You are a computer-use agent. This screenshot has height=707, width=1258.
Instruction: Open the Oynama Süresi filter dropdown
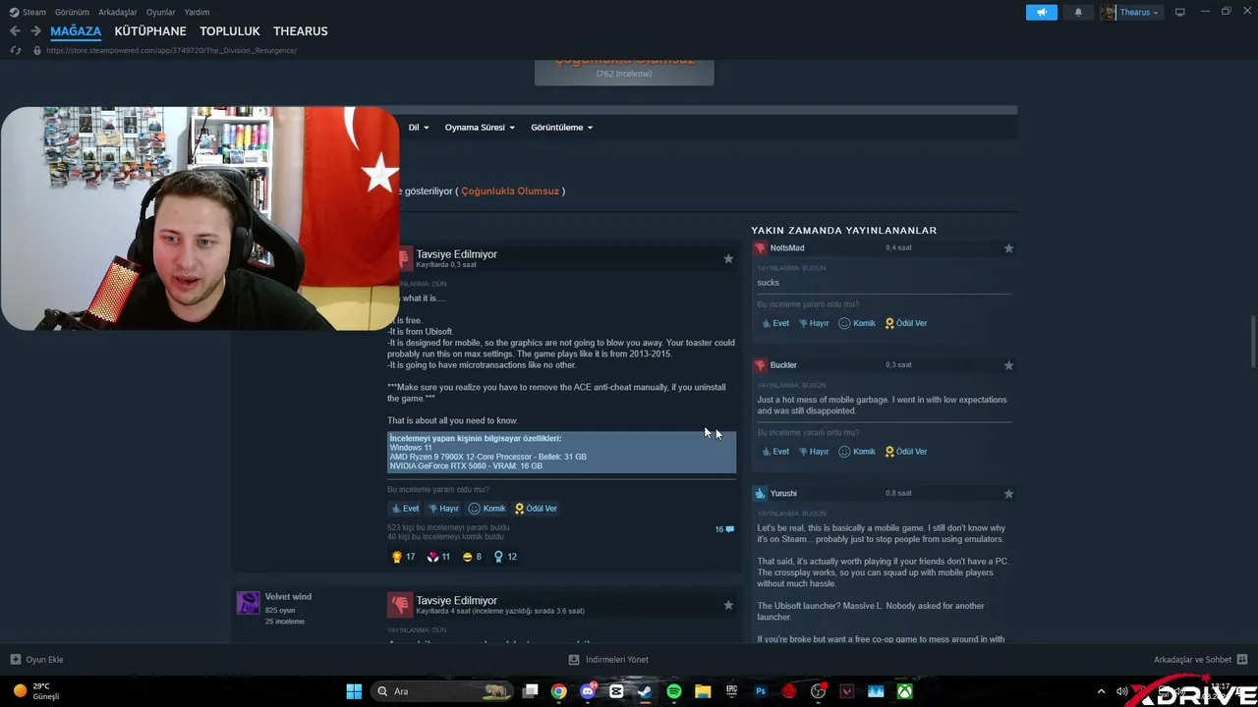(480, 128)
